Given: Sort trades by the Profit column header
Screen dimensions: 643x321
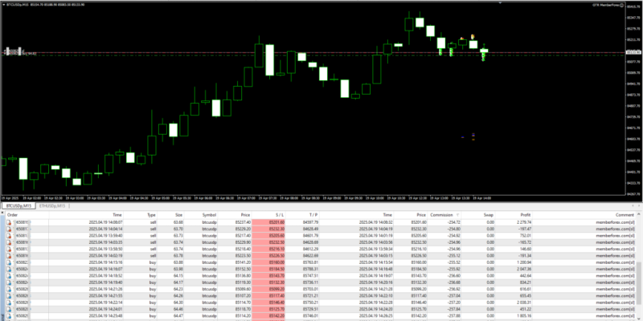Looking at the screenshot, I should [x=526, y=215].
